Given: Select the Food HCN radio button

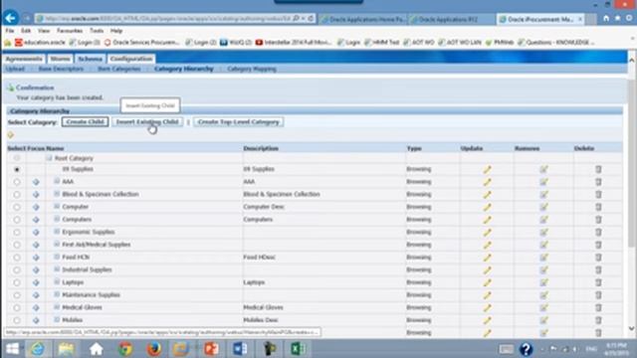Looking at the screenshot, I should tap(17, 258).
